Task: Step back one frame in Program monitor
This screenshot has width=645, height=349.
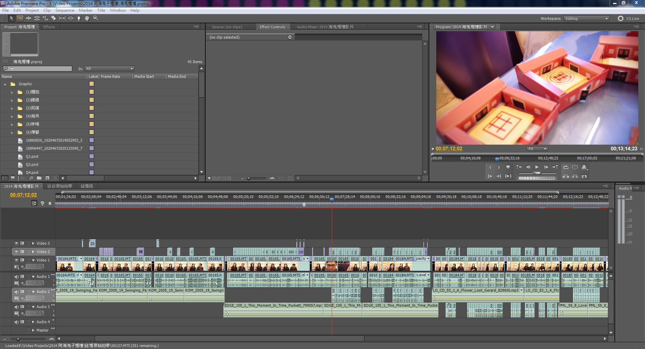Action: [528, 167]
